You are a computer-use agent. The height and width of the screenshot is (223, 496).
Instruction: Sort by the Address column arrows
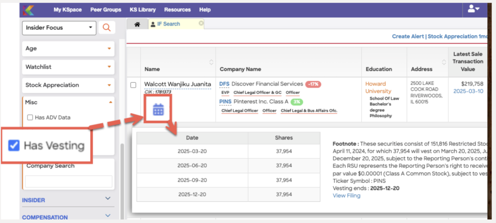click(x=444, y=62)
